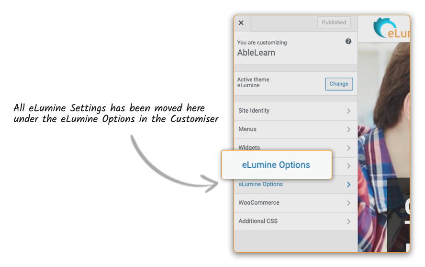Select eLumine Options in the customizer list

click(x=261, y=185)
